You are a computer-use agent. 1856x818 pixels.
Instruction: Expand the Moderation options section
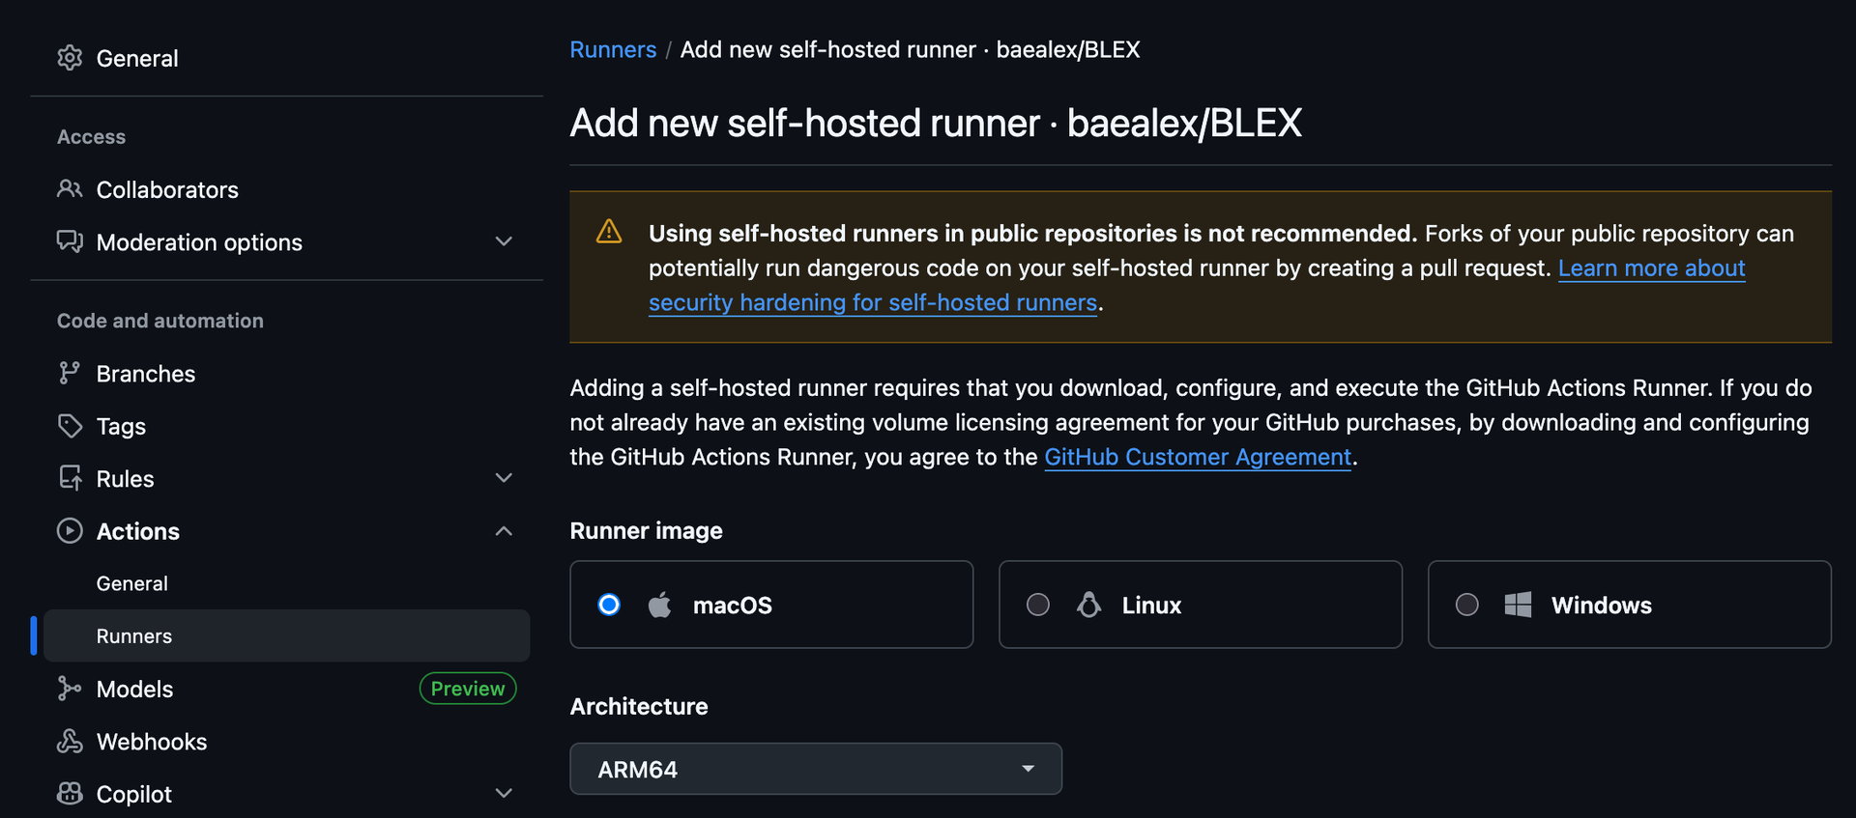[504, 241]
